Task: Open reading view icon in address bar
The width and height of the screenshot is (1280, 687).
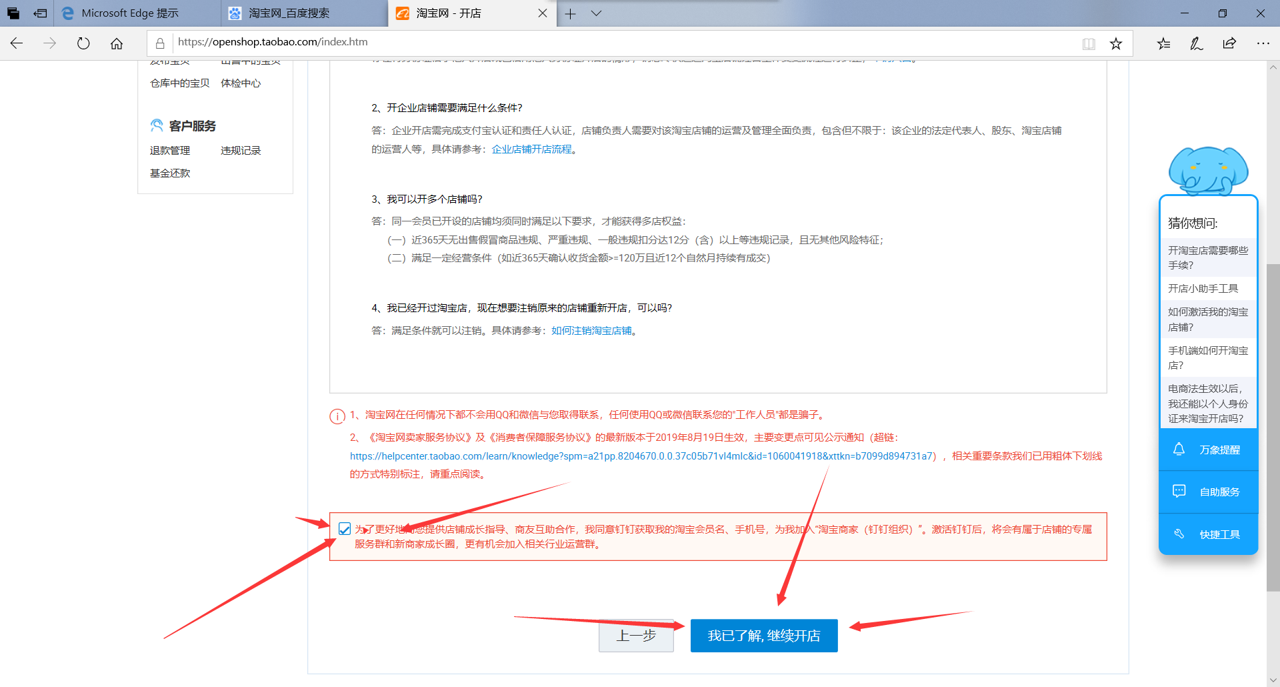Action: [1089, 44]
